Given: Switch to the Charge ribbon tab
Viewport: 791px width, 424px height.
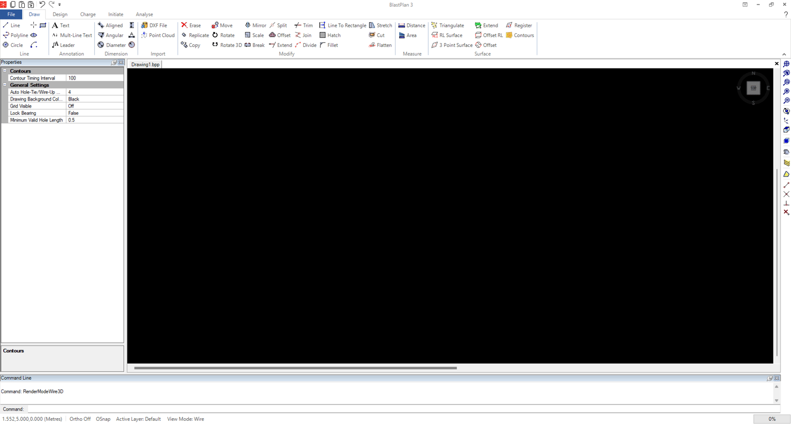Looking at the screenshot, I should pos(88,15).
